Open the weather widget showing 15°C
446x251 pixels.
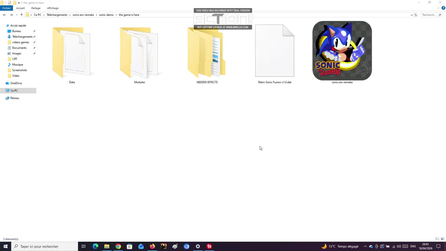340,247
